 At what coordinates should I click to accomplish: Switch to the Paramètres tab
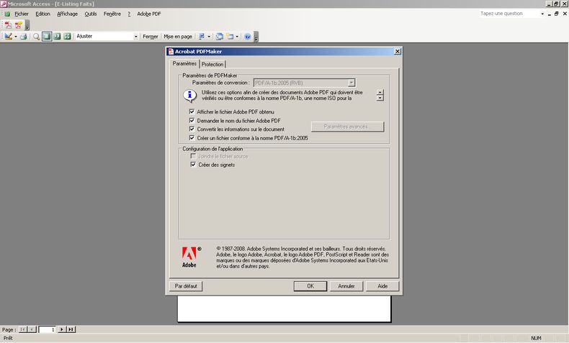184,63
